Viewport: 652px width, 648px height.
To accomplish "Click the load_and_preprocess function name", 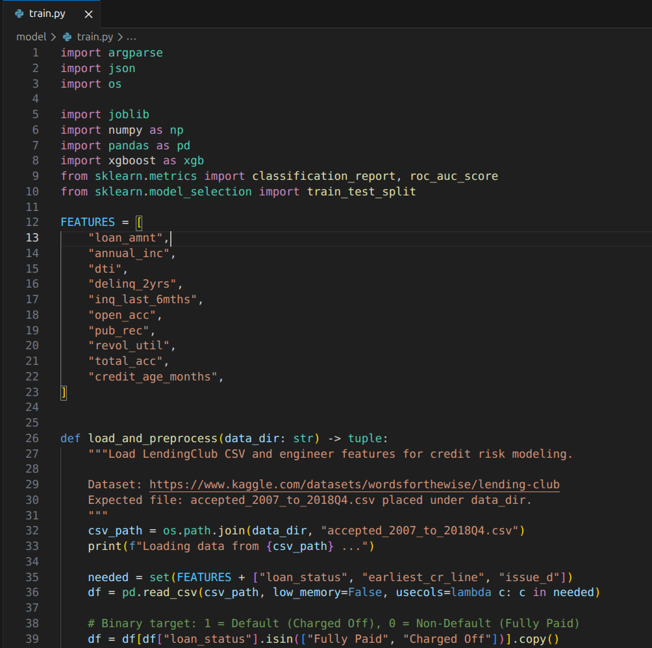I will click(153, 438).
